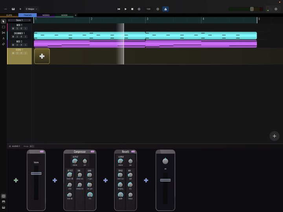Select the draw pen tool

pos(4,38)
